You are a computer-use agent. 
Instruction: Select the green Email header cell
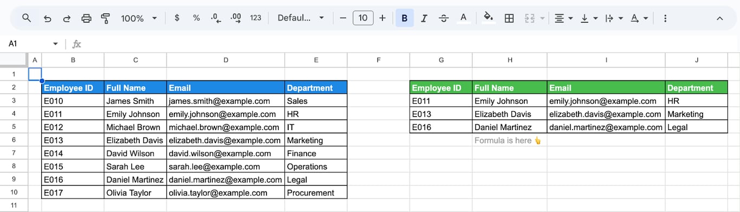click(x=606, y=87)
